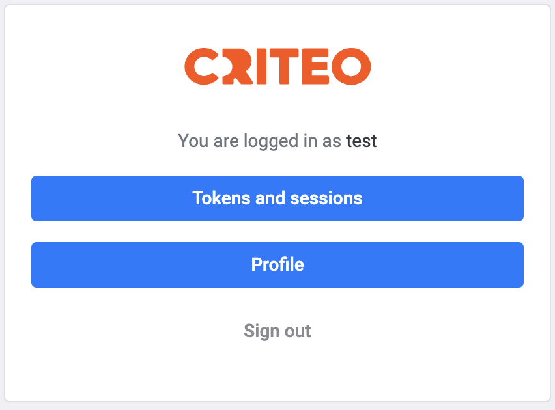The image size is (555, 410).
Task: Click the orange Criteo brand image
Action: (277, 66)
